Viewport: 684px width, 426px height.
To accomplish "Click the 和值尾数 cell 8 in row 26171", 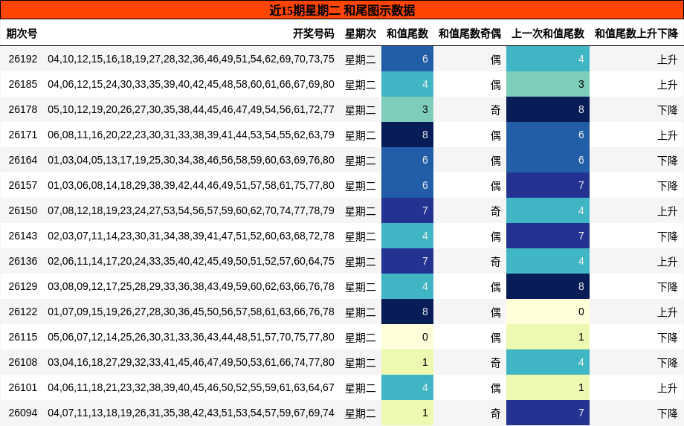I will click(x=407, y=135).
